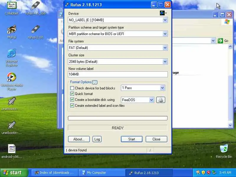Open the File system dropdown

tap(165, 48)
